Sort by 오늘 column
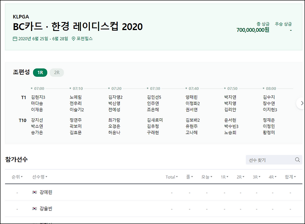Viewport: 305px width, 224px height. [207, 177]
